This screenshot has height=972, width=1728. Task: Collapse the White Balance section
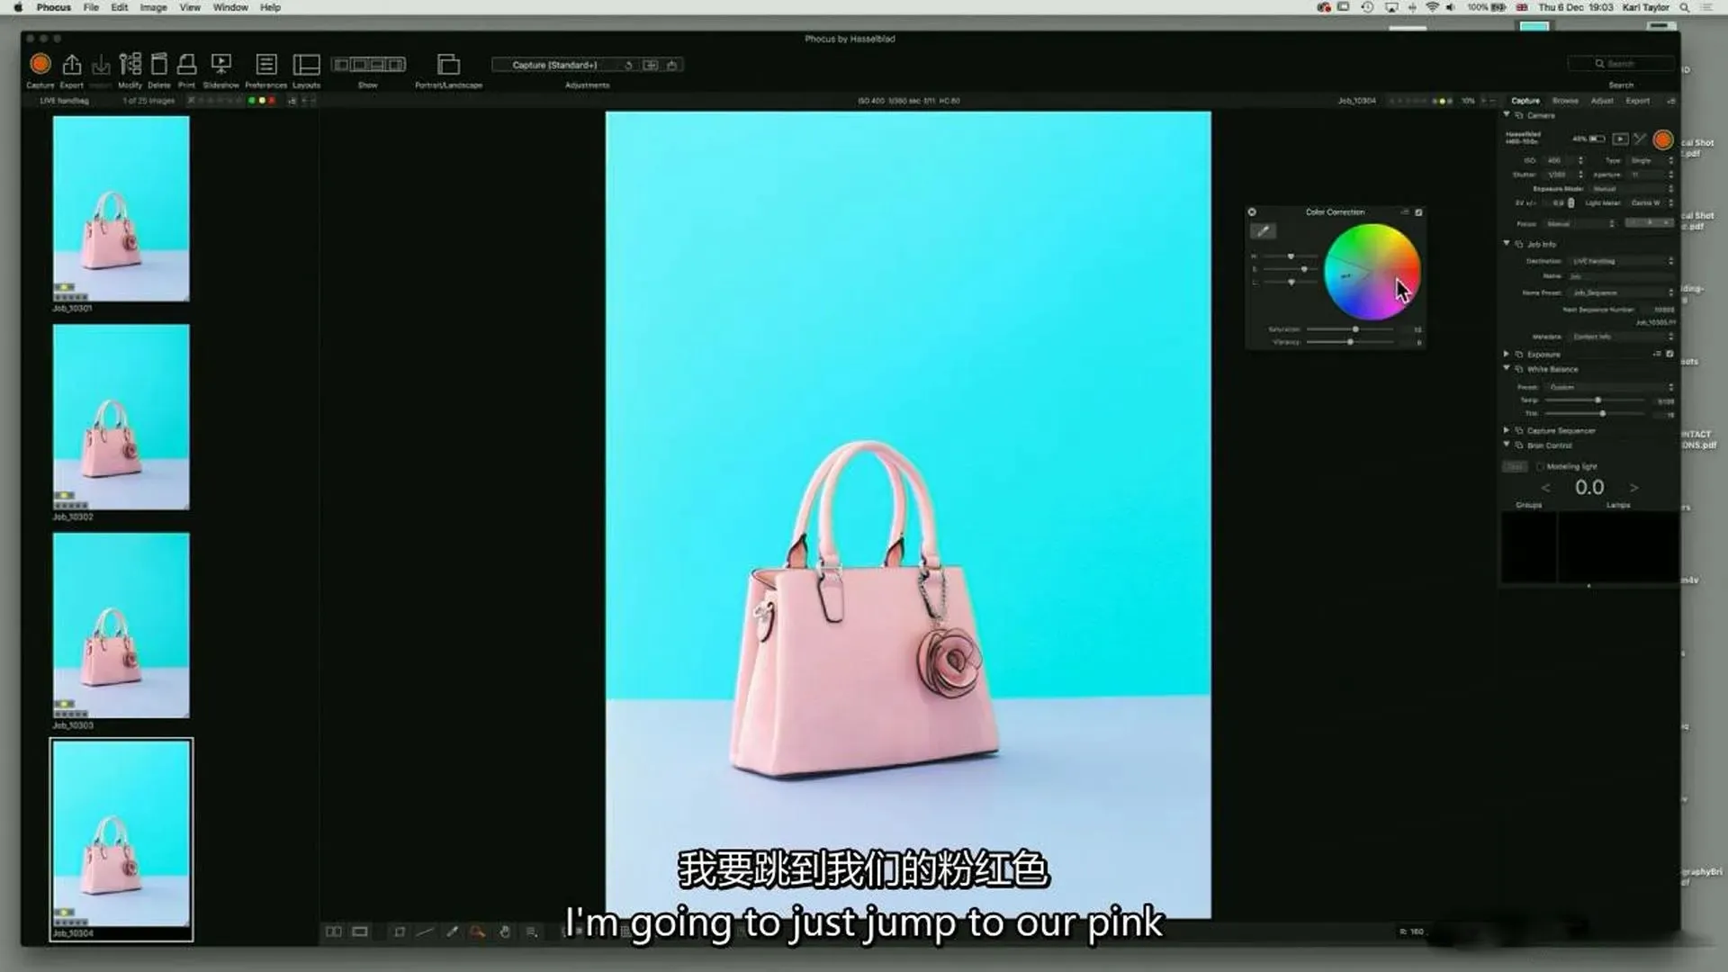1507,368
